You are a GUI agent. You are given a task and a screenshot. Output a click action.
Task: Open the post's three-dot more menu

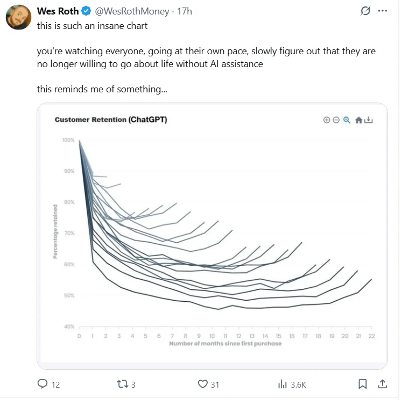coord(383,11)
